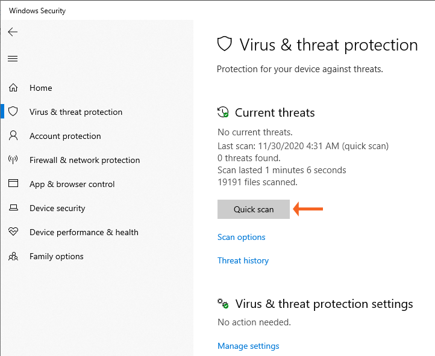The width and height of the screenshot is (435, 356).
Task: Click the Home house icon
Action: (x=13, y=88)
